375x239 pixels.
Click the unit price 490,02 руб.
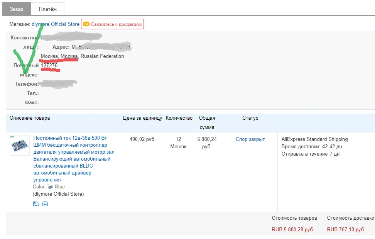[x=142, y=139]
